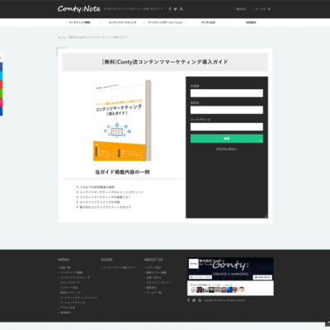This screenshot has height=330, width=330.
Task: Focus the メールアドレス email input field
Action: [227, 127]
